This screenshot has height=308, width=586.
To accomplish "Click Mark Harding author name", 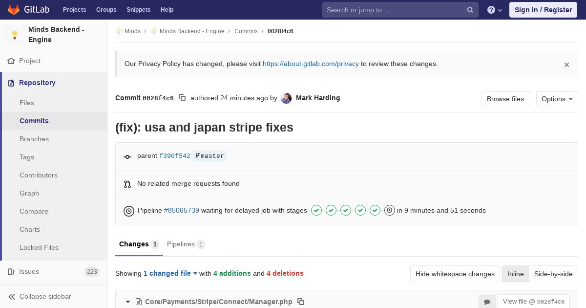I will coord(318,98).
